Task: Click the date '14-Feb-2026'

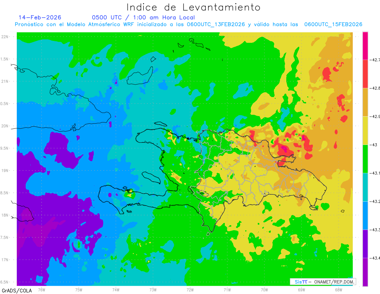Action: click(40, 17)
